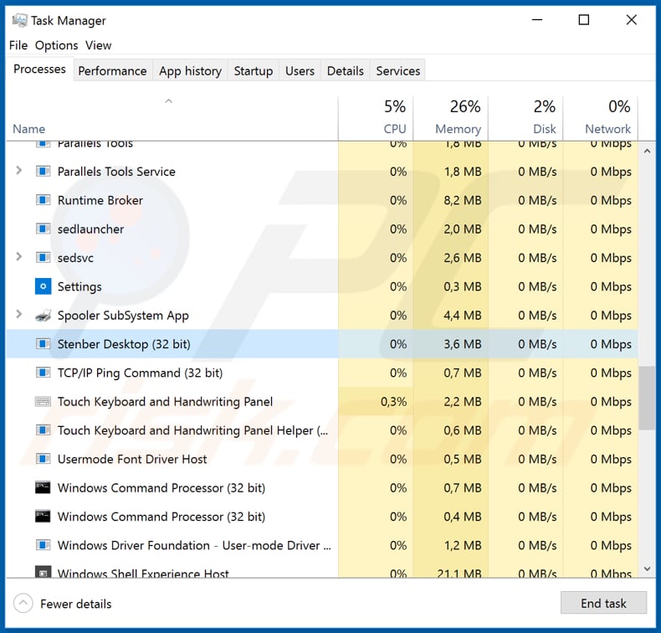Click the 8,2 MB memory value
Viewport: 661px width, 633px height.
463,200
